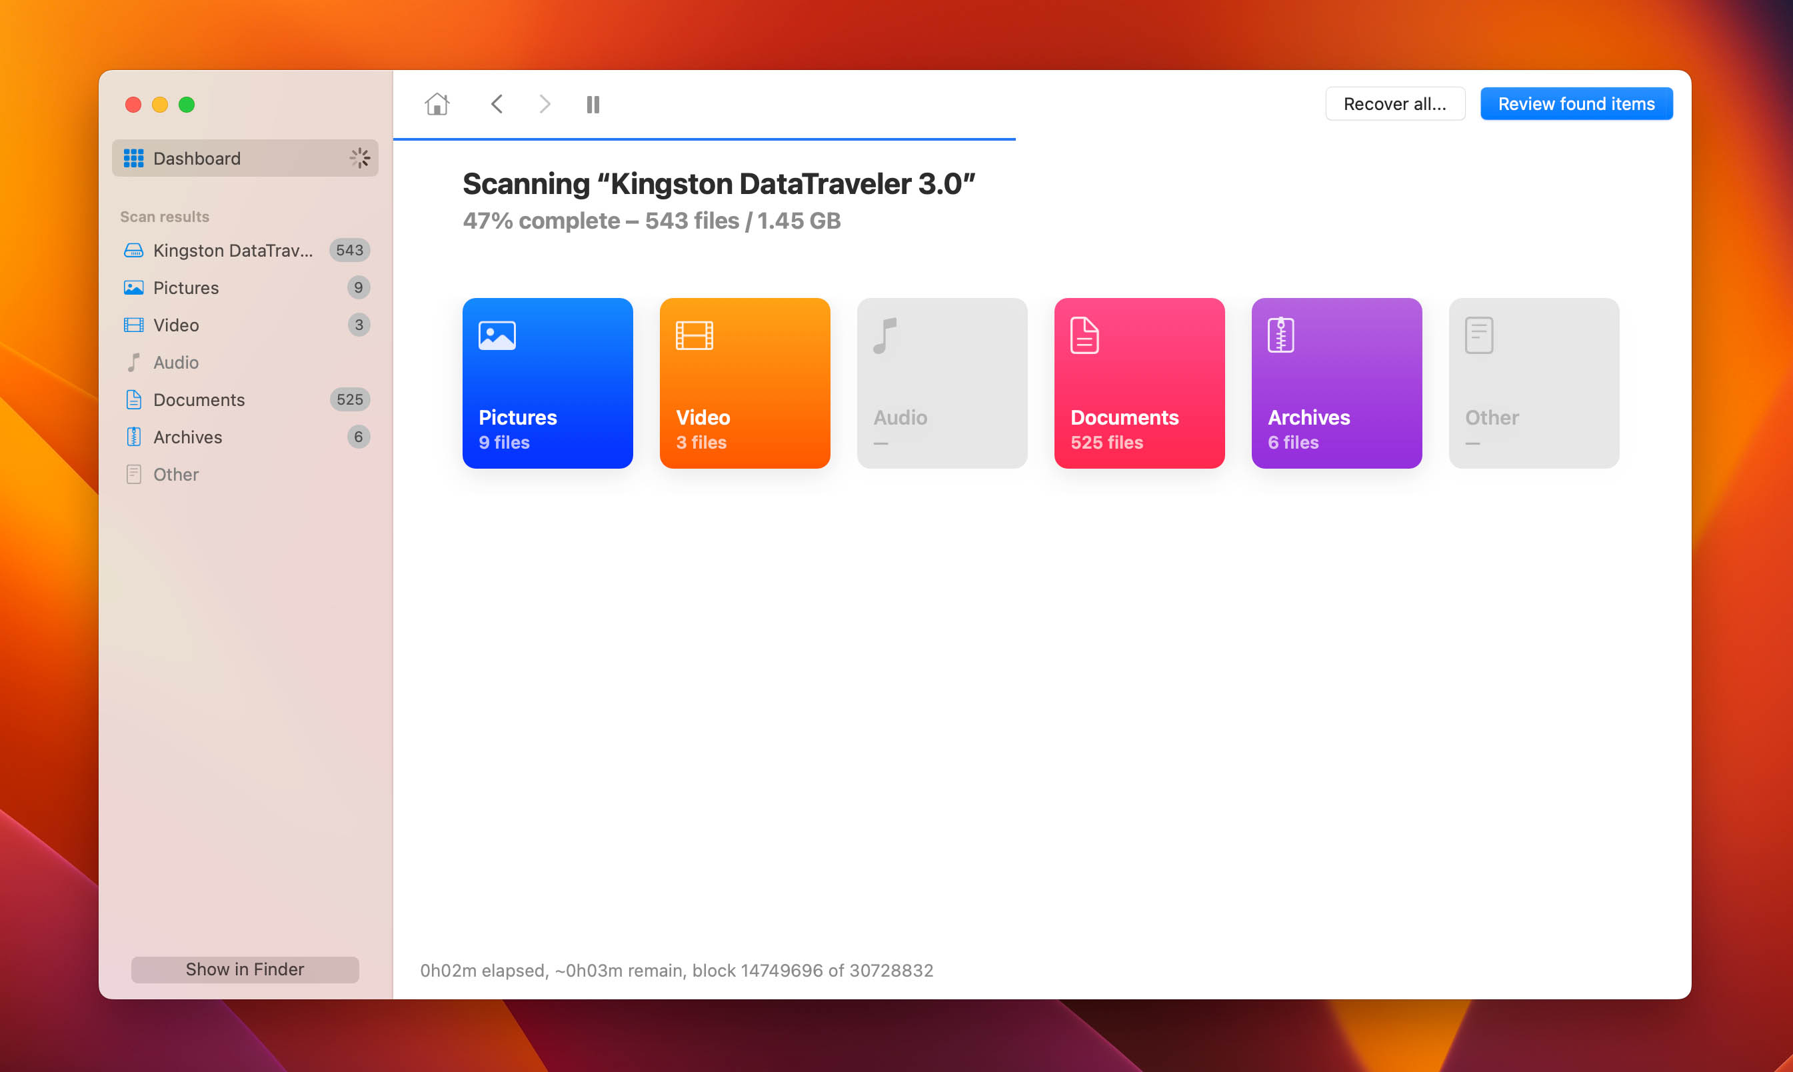Open Documents in the sidebar

pos(245,399)
